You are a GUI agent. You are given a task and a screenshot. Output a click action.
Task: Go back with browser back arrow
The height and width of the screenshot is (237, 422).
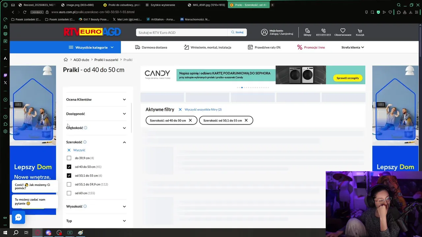click(13, 12)
